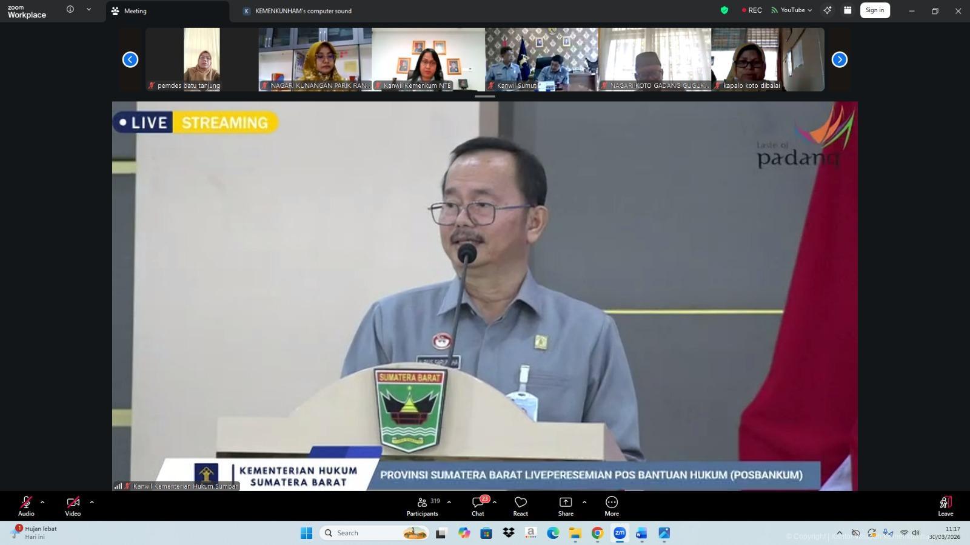Select Kanwil Kemenkum NTB video thumbnail

[428, 59]
